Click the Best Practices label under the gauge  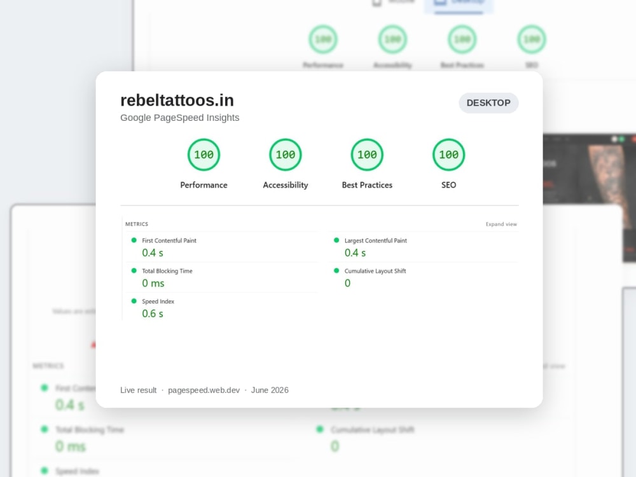367,185
